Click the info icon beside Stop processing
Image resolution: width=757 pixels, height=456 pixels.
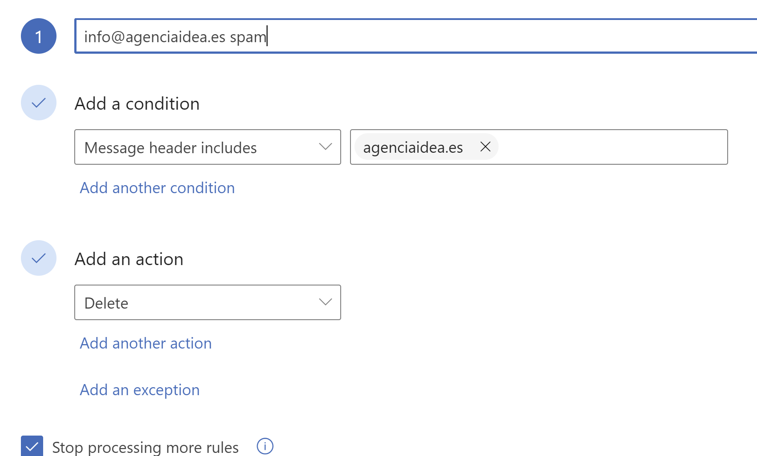coord(265,446)
